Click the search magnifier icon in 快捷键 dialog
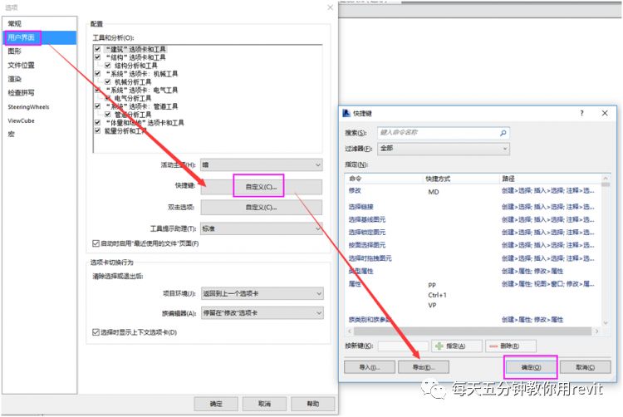Viewport: 623px width, 417px height. (x=503, y=133)
